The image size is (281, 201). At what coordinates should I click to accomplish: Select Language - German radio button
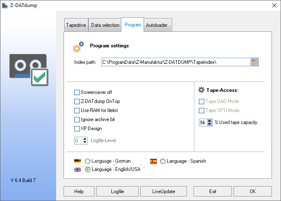[x=87, y=161]
